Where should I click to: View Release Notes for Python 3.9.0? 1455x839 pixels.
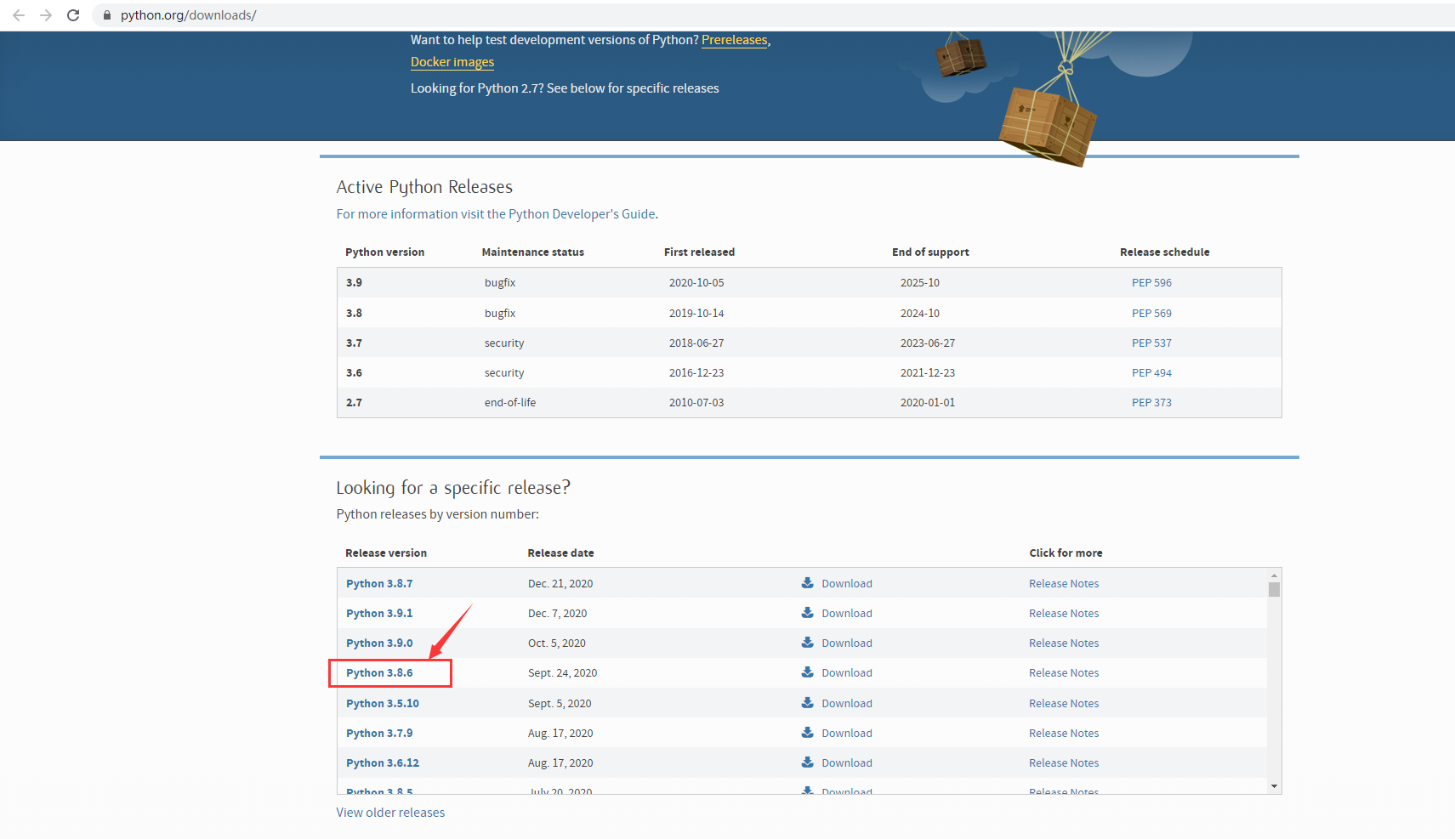click(1064, 643)
